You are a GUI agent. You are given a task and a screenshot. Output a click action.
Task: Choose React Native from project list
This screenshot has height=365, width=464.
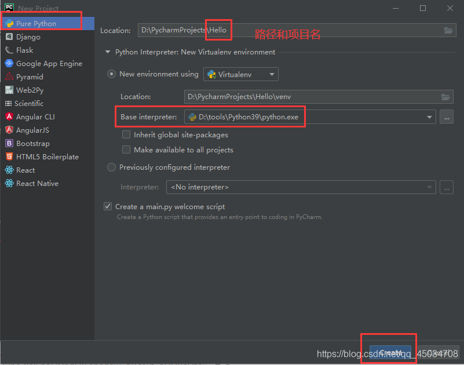(37, 184)
